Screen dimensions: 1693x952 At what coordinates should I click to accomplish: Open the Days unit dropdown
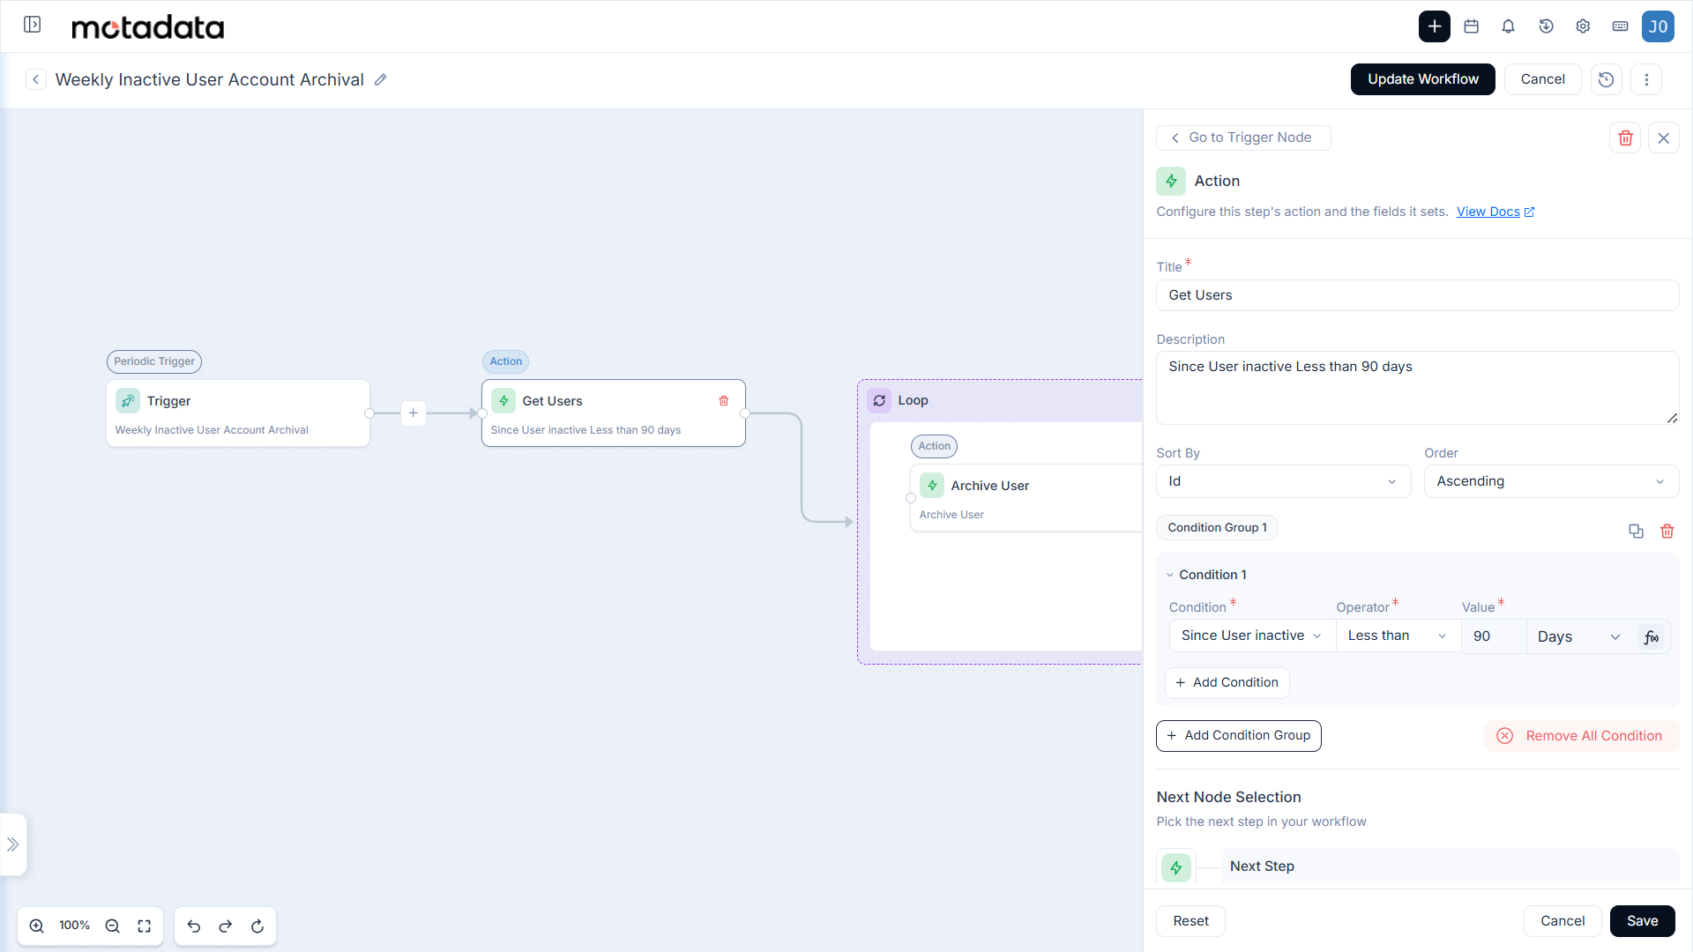click(1578, 636)
